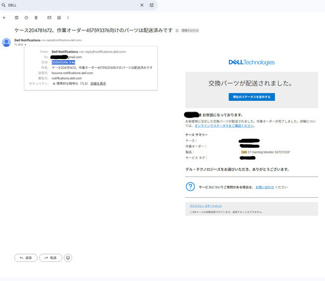Viewport: 325px width, 281px height.
Task: Click the sender avatar for Dell Notifications
Action: coord(6,42)
